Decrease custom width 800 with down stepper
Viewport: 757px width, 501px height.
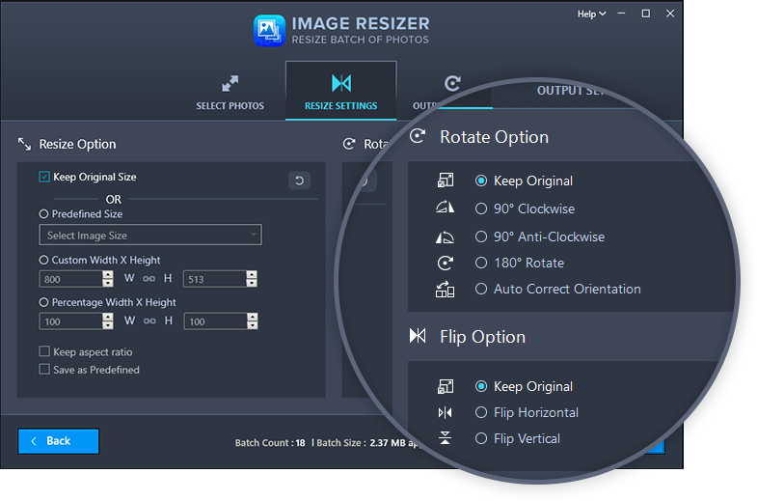[x=108, y=283]
